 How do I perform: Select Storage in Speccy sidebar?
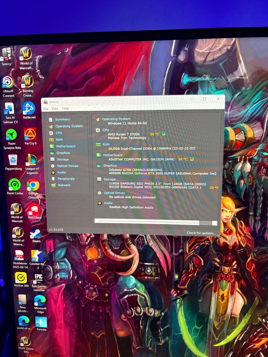(63, 159)
